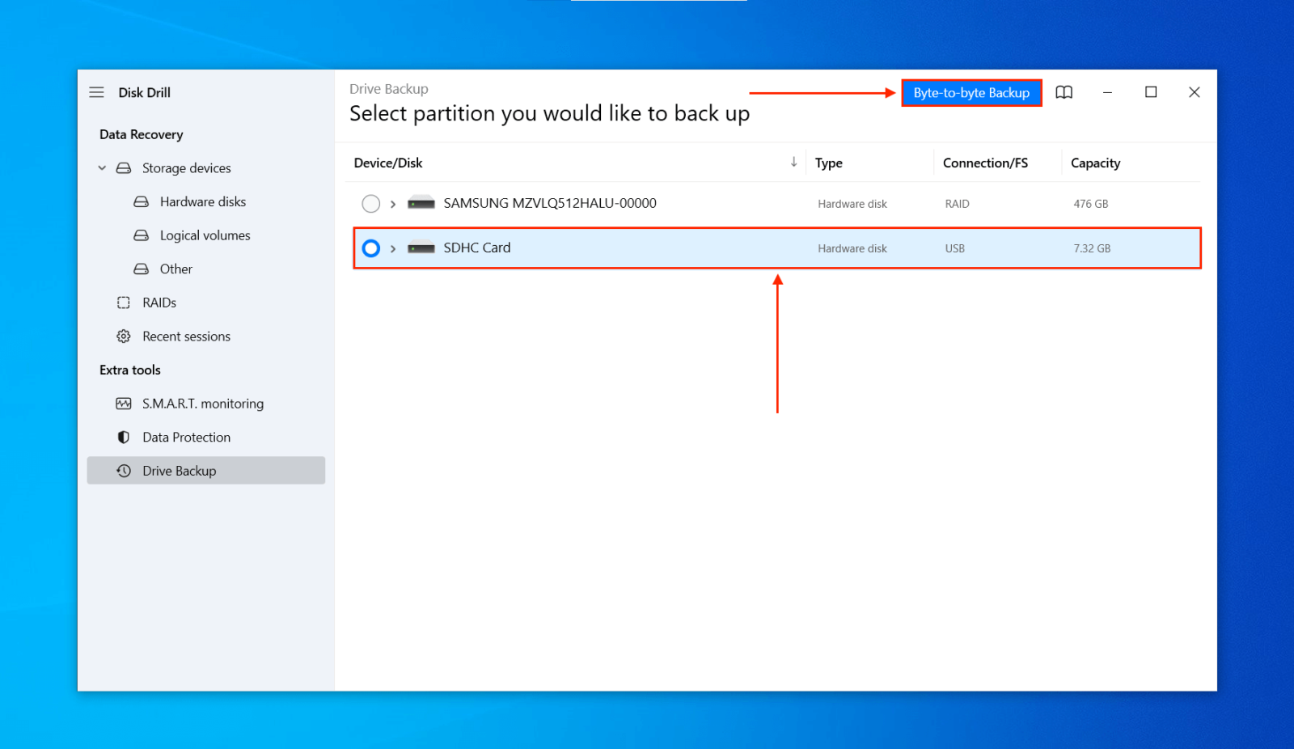Select the SDHC Card radio button
Viewport: 1294px width, 749px height.
pyautogui.click(x=371, y=248)
